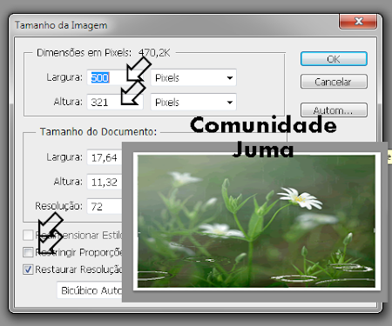Click the arrow icon over Redimensionar Estilos
The width and height of the screenshot is (392, 326).
51,225
